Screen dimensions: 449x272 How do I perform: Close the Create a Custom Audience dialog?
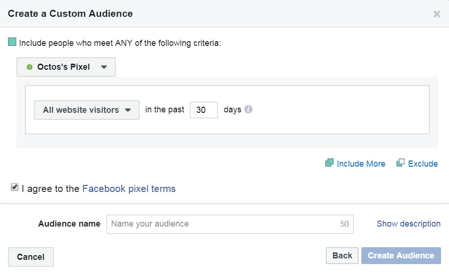pos(437,14)
